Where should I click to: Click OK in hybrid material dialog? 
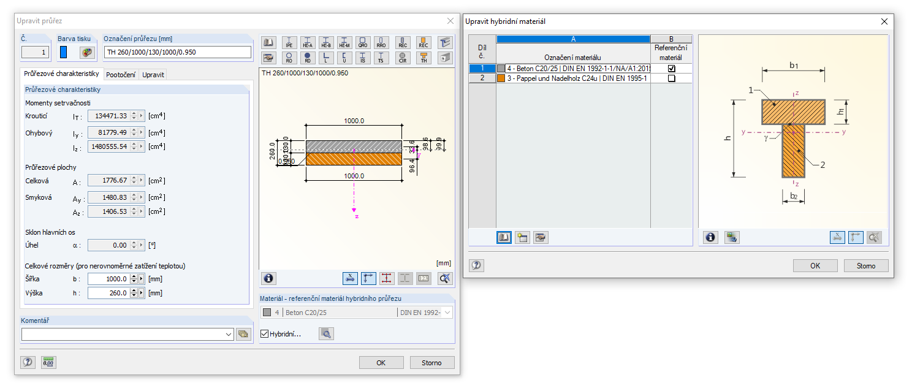tap(815, 266)
